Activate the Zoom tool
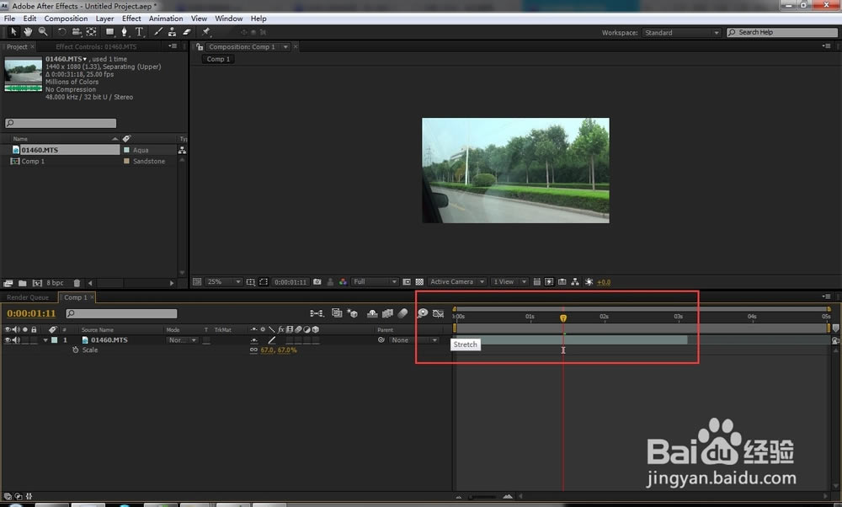 click(43, 31)
